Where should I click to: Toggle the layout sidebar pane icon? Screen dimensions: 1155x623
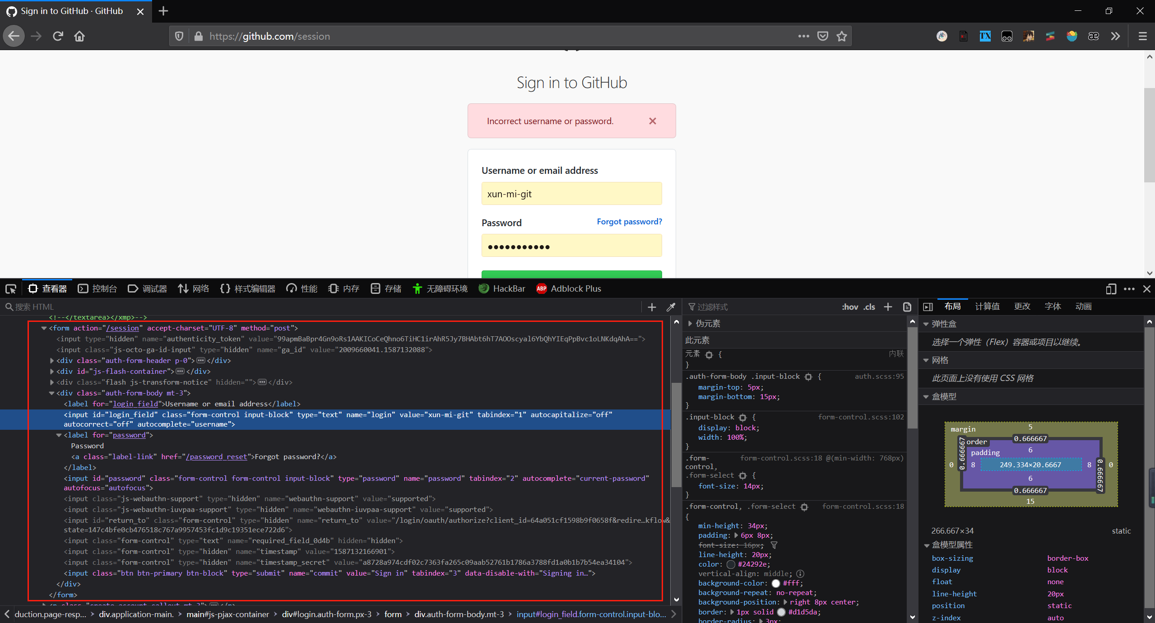tap(928, 307)
